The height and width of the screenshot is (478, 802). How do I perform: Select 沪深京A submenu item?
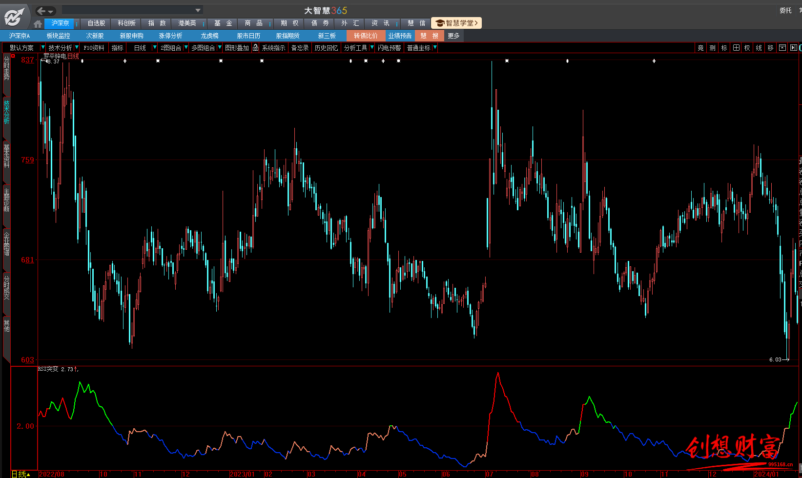(20, 36)
